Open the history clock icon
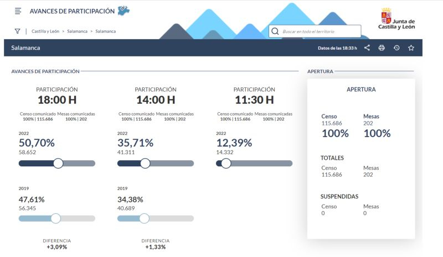The width and height of the screenshot is (443, 257). [x=396, y=48]
